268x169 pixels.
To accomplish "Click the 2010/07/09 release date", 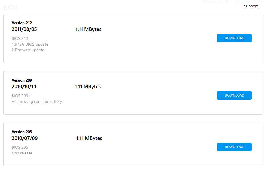I will (25, 138).
